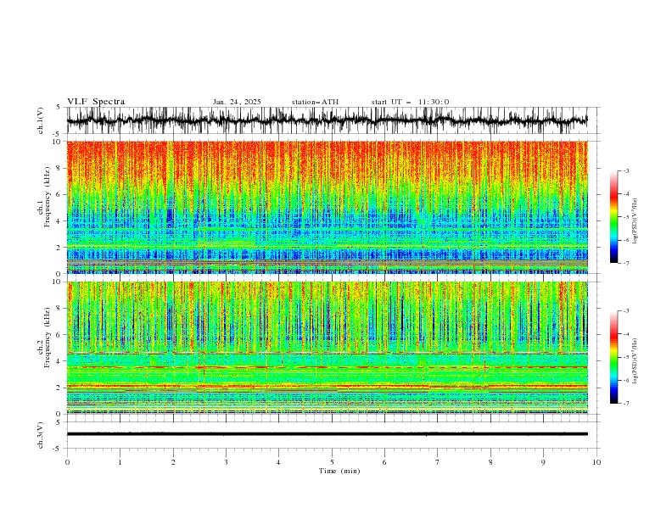The image size is (672, 519).
Task: Click the "10" tick on the time axis
Action: pyautogui.click(x=596, y=462)
